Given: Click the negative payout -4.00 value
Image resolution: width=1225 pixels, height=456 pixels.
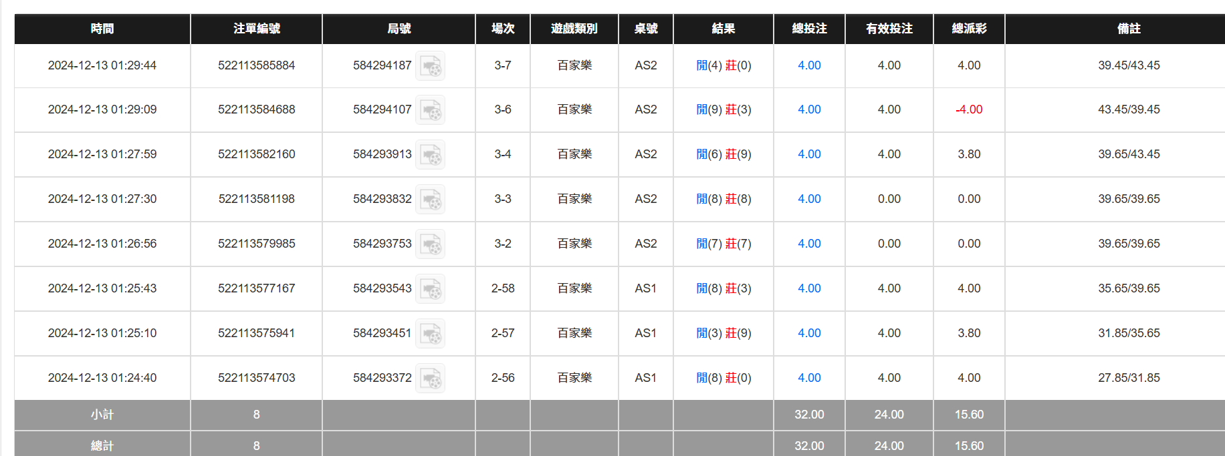Looking at the screenshot, I should [969, 109].
